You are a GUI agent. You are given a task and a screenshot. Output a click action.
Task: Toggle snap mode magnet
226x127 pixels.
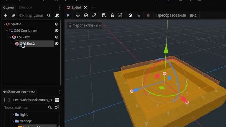[138, 15]
